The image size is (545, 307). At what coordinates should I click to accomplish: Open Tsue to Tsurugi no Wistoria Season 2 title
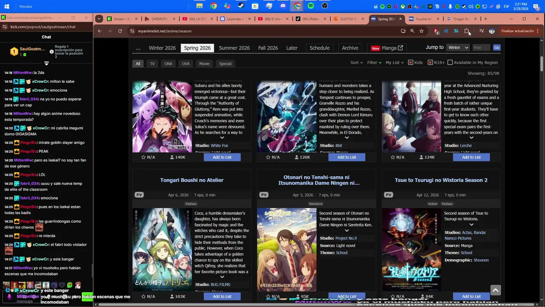[441, 180]
